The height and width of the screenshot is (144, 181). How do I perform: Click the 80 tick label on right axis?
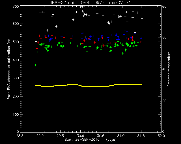click(x=164, y=6)
